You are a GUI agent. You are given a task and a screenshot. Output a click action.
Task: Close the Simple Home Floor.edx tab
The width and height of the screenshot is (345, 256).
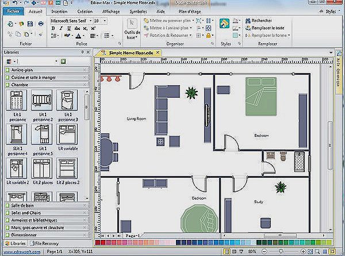(158, 52)
